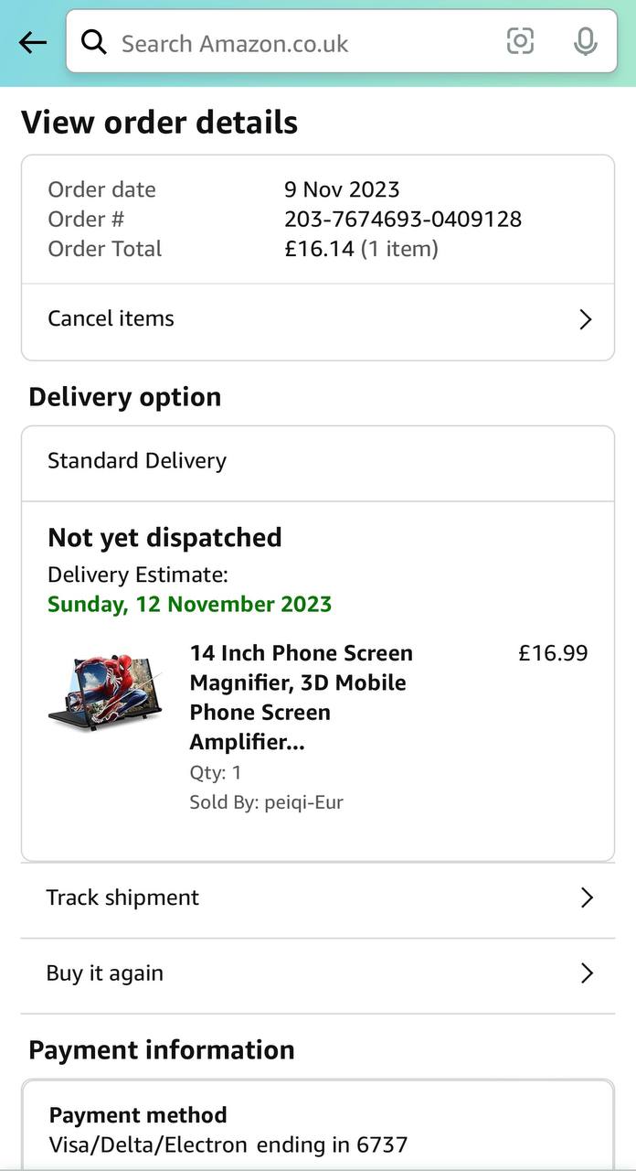Choose the Buy it again label

coord(105,973)
